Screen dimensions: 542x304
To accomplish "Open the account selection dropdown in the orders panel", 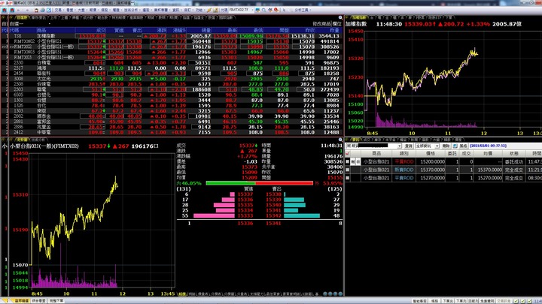I will click(x=399, y=146).
